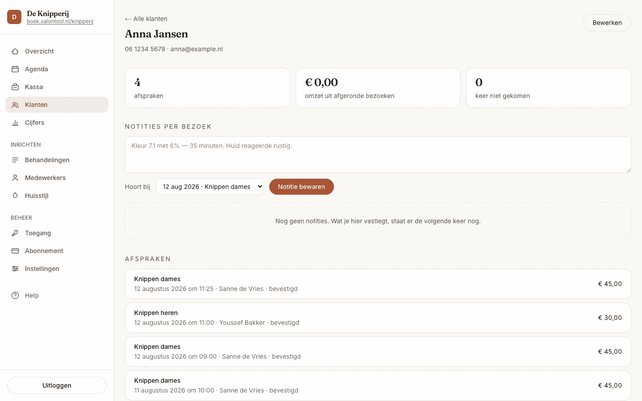Click the '4 afspraken' stat card
The image size is (642, 401).
click(207, 88)
